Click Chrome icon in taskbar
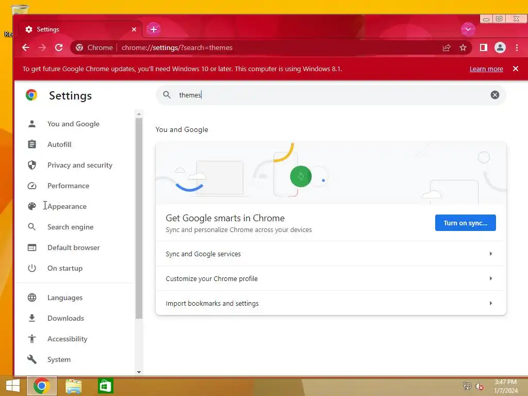 42,386
